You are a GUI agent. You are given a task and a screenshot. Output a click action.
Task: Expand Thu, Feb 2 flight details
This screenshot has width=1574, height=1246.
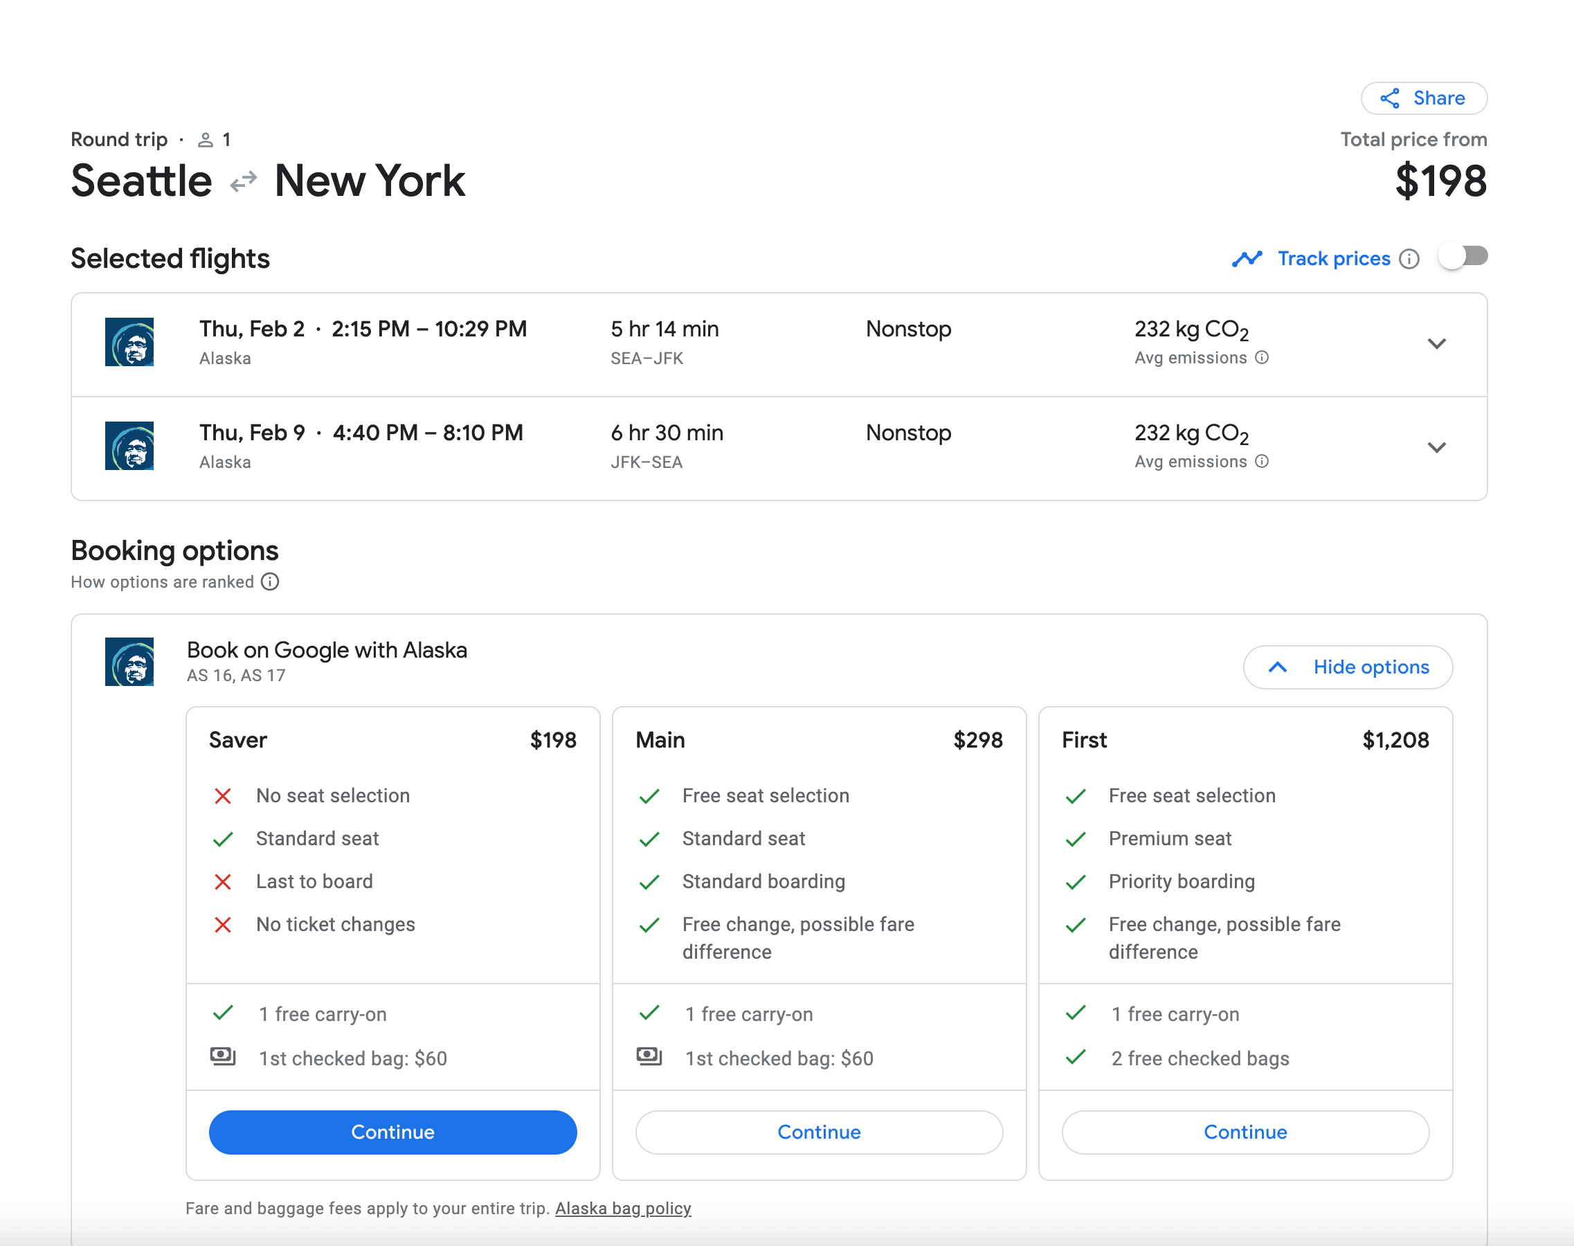pyautogui.click(x=1436, y=343)
